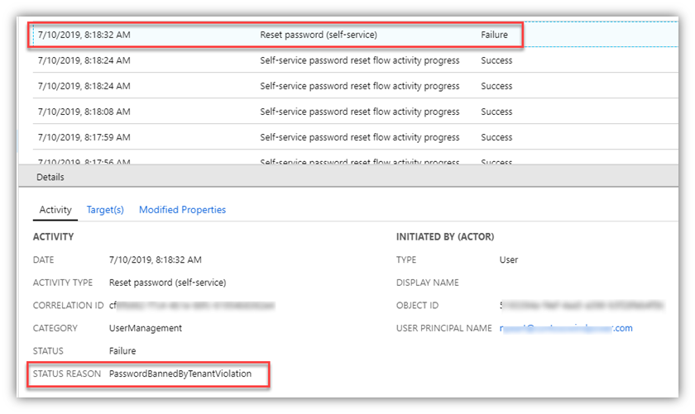This screenshot has height=414, width=695.
Task: Open the Modified Properties tab
Action: [x=182, y=210]
